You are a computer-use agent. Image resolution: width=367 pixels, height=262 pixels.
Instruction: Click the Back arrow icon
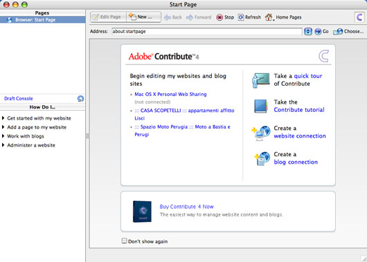(x=167, y=17)
